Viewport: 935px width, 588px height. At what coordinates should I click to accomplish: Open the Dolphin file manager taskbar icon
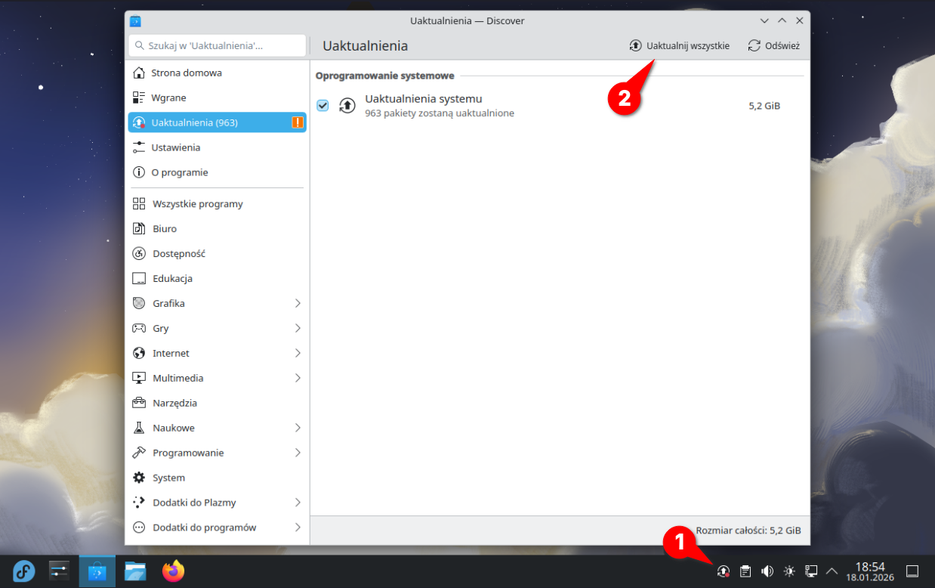pyautogui.click(x=135, y=571)
